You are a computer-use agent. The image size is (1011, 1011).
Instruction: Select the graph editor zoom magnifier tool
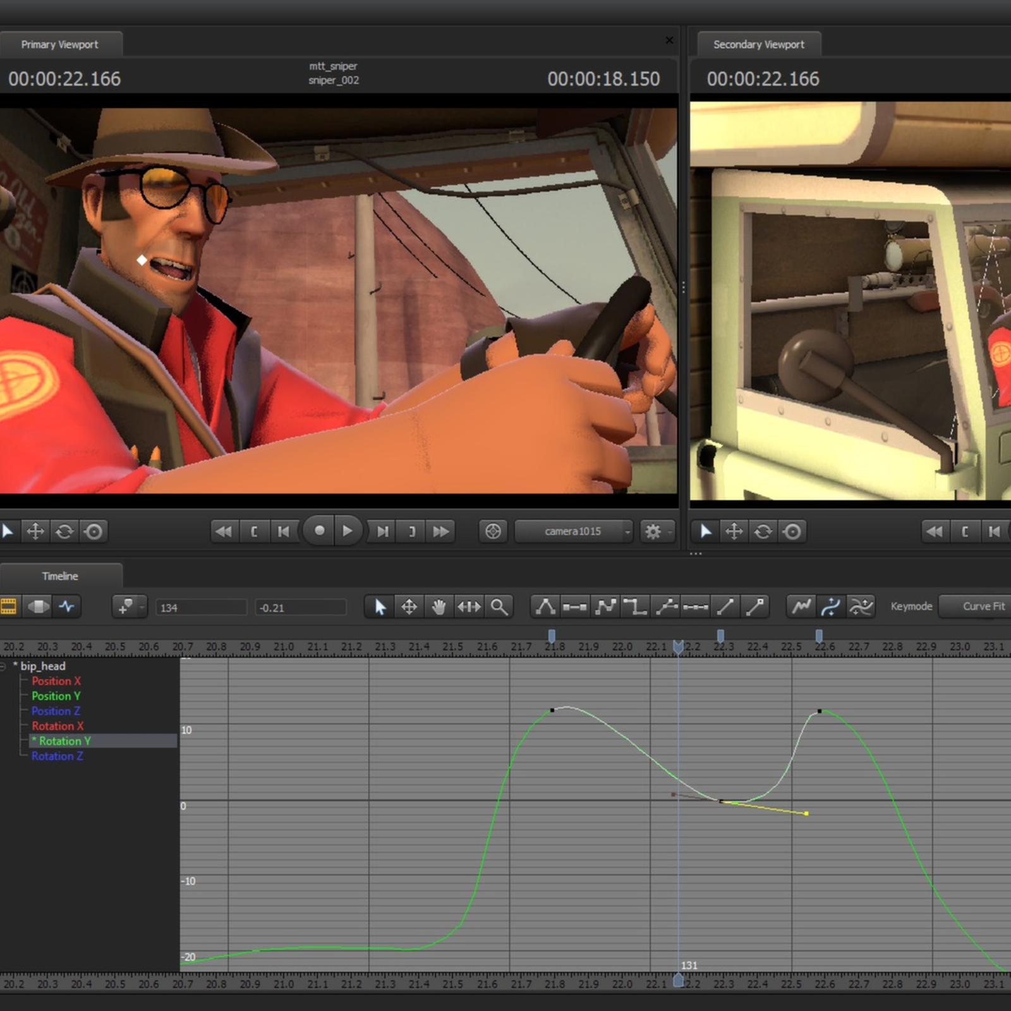(x=499, y=607)
